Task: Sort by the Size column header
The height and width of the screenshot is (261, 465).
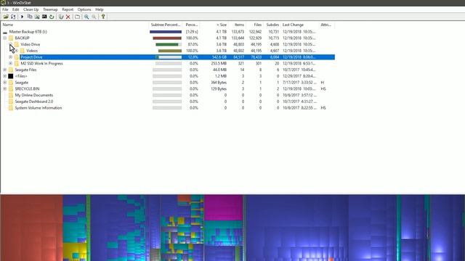Action: (x=214, y=25)
